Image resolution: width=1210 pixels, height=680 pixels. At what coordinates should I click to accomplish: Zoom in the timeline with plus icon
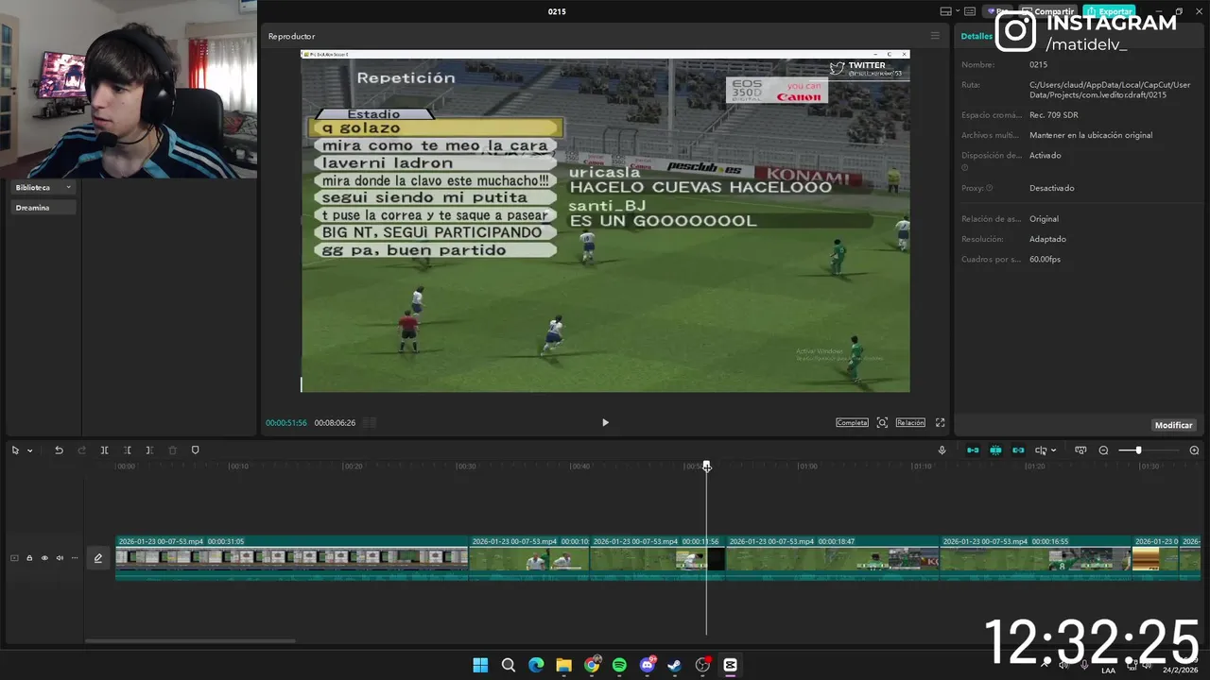tap(1194, 450)
